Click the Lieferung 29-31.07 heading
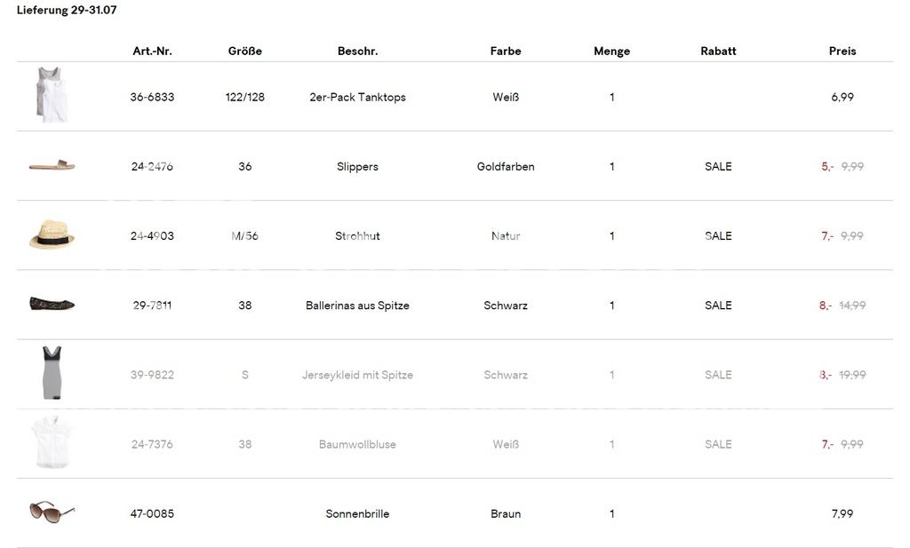This screenshot has width=910, height=548. [x=67, y=10]
